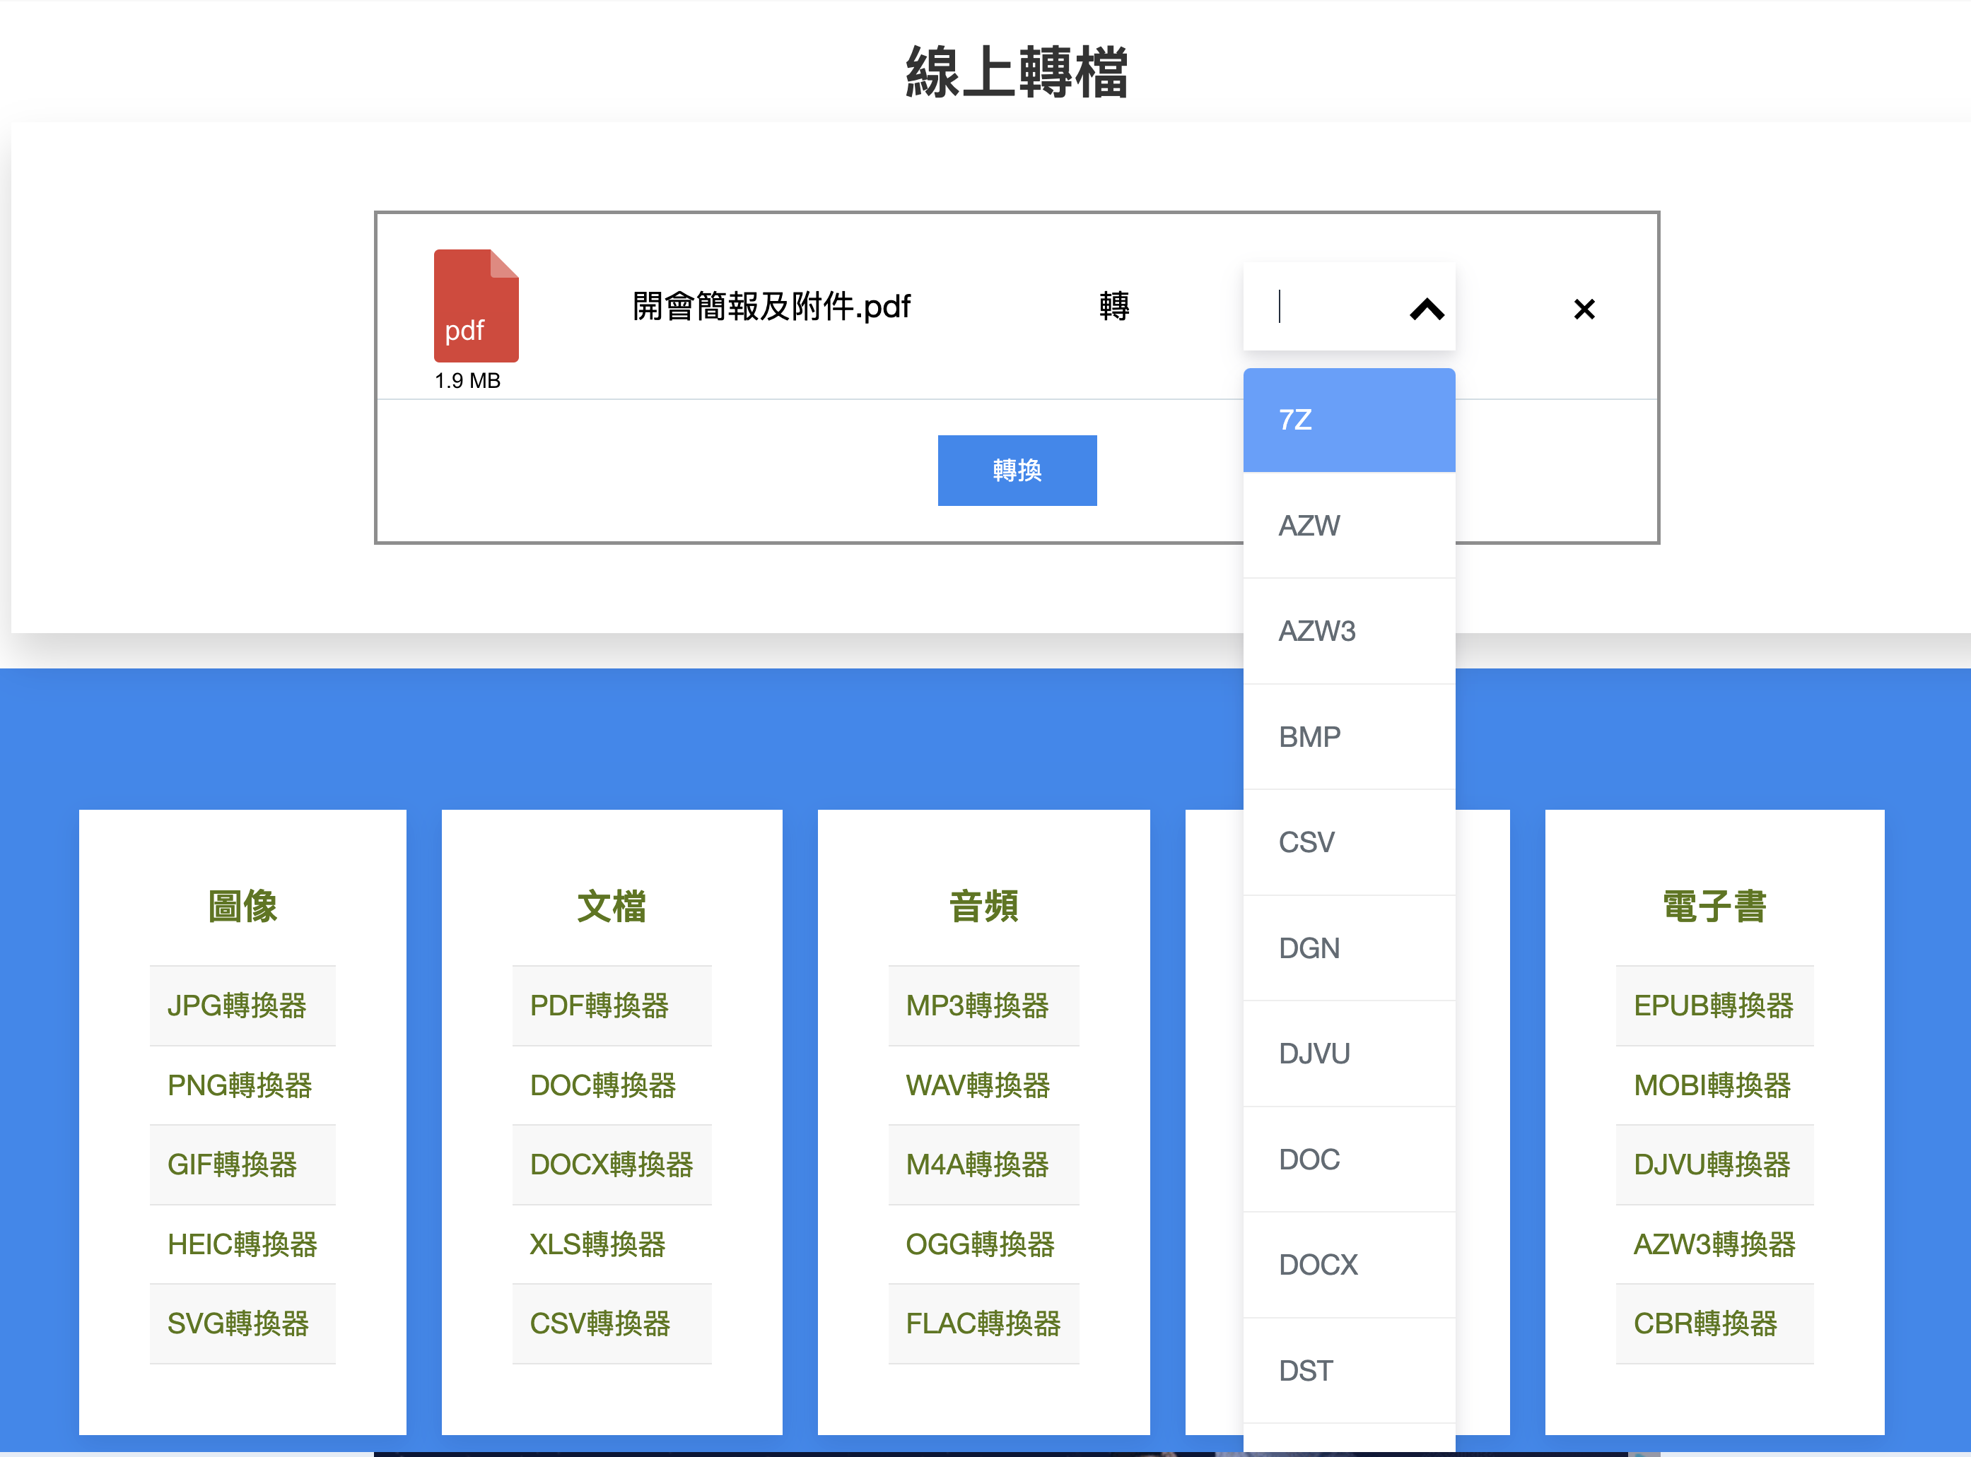Open the PDF轉換器 link
Image resolution: width=1971 pixels, height=1457 pixels.
[x=599, y=1005]
